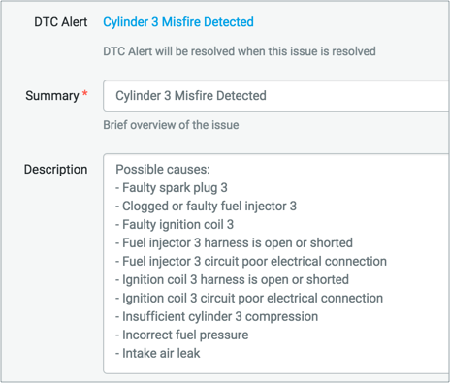Image resolution: width=450 pixels, height=383 pixels.
Task: Place cursor on the 'Faulty ignition coil 3' line
Action: point(175,225)
